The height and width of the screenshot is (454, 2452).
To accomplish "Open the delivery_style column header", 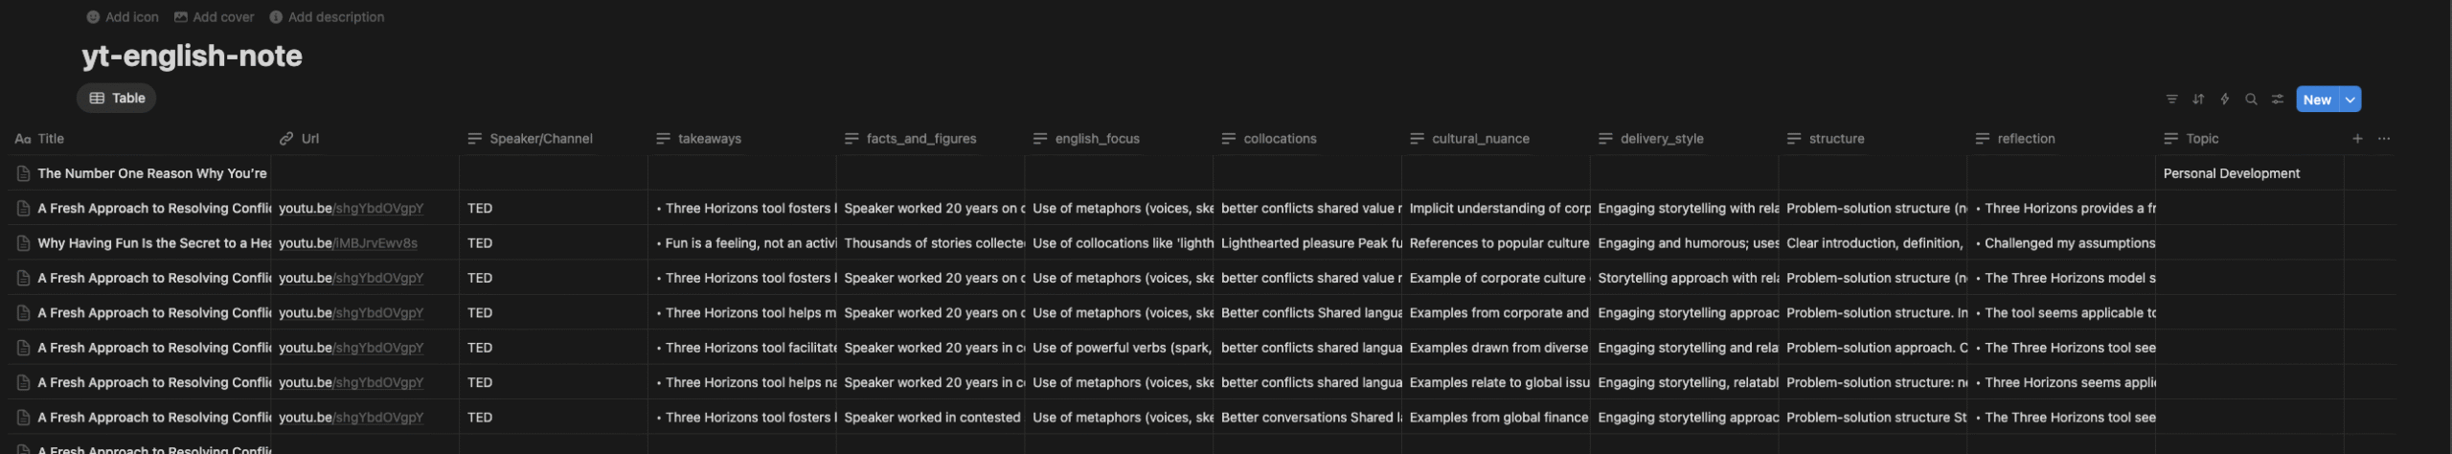I will (1684, 139).
